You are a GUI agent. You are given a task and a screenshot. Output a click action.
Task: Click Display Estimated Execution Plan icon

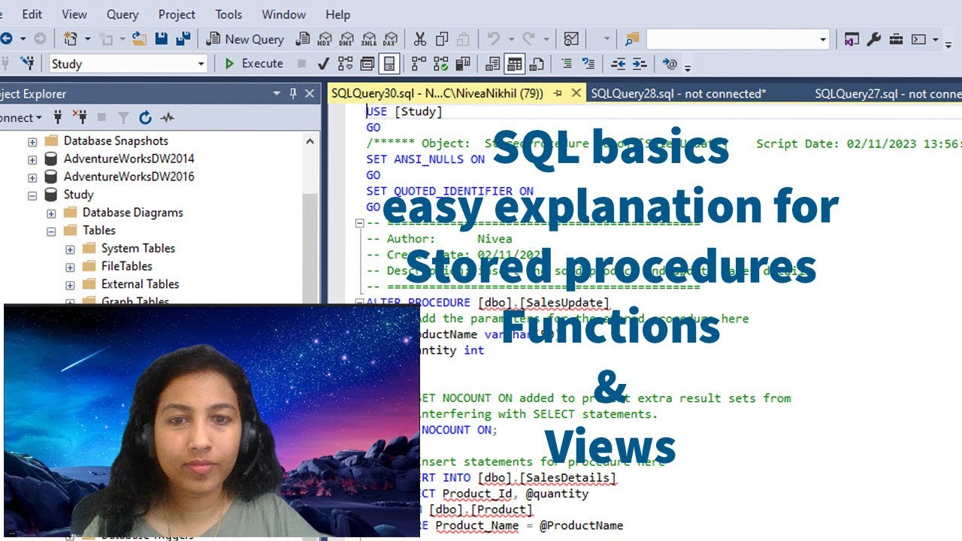(345, 64)
